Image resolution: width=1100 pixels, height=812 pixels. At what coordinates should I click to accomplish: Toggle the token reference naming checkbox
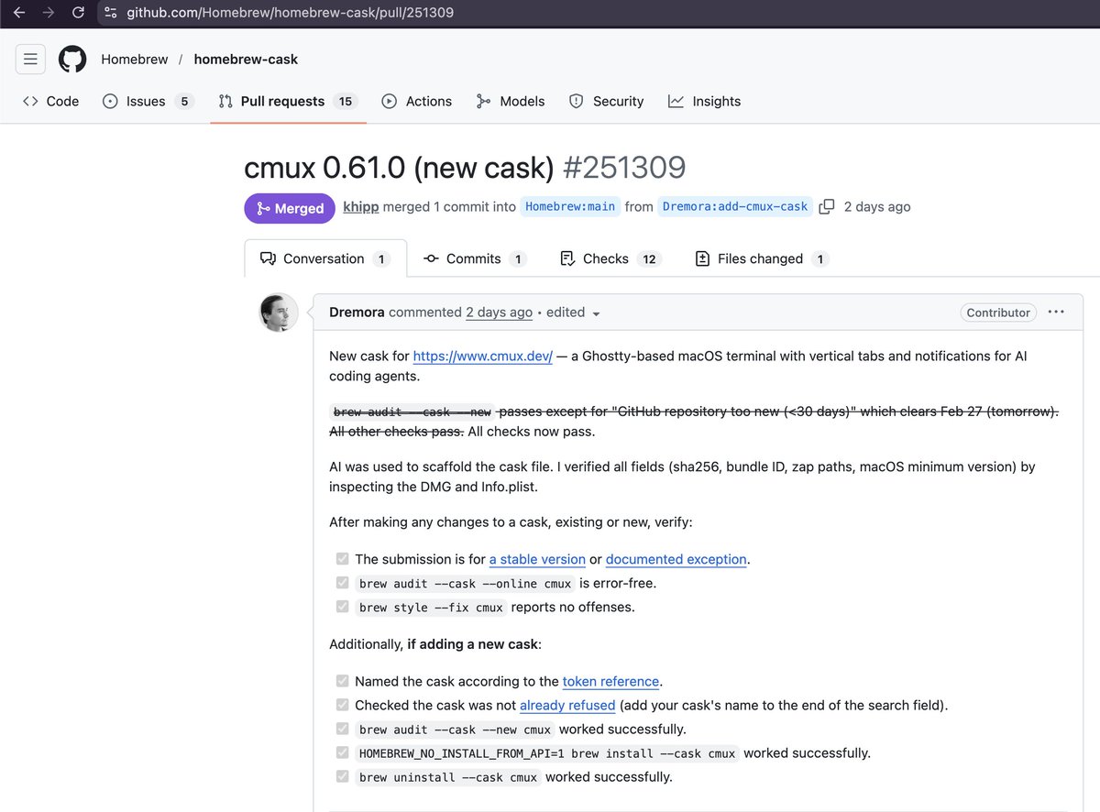tap(342, 682)
